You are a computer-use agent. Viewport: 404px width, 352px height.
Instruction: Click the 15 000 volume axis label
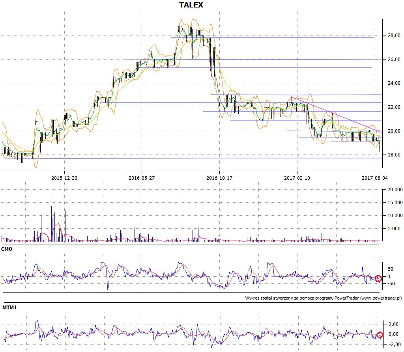click(x=395, y=202)
